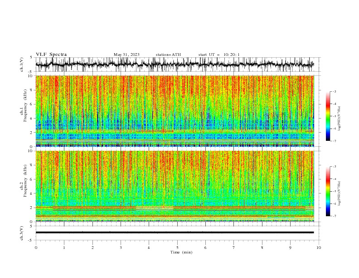Screen dimensions: 359x278
Task: Click the date 'May 31, 2023'
Action: pyautogui.click(x=126, y=55)
